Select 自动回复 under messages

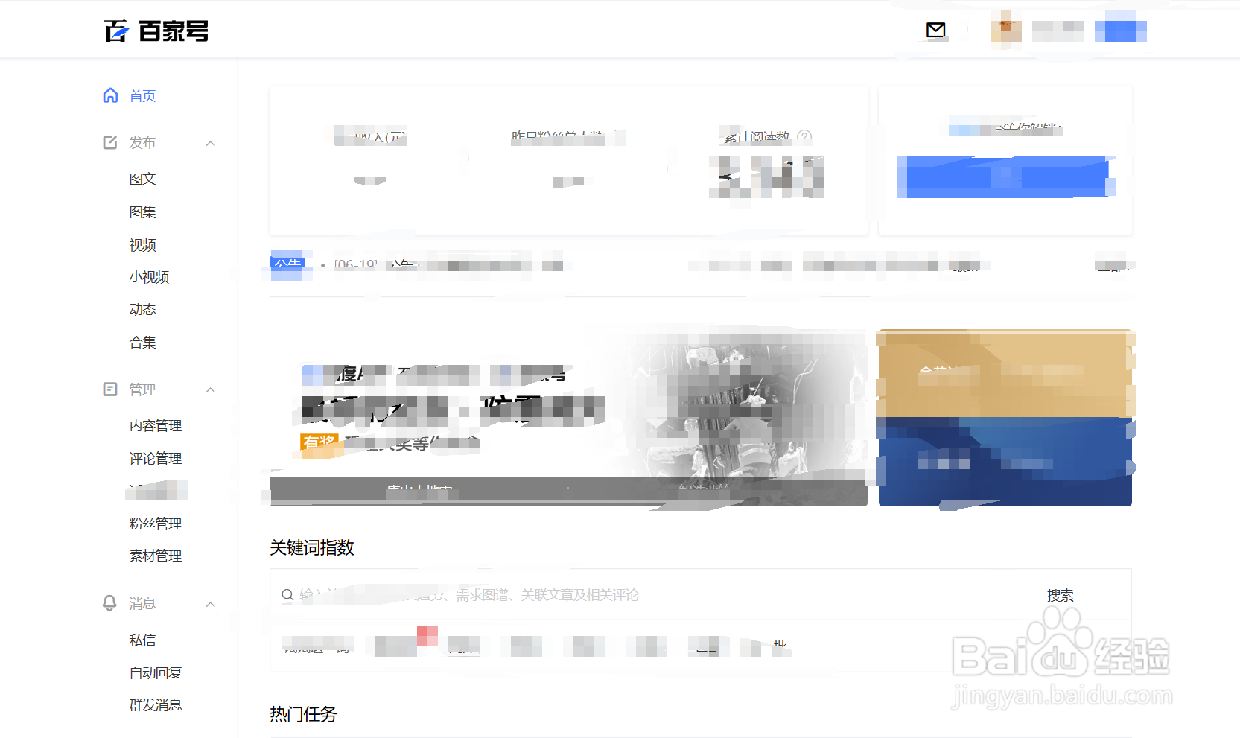point(155,672)
